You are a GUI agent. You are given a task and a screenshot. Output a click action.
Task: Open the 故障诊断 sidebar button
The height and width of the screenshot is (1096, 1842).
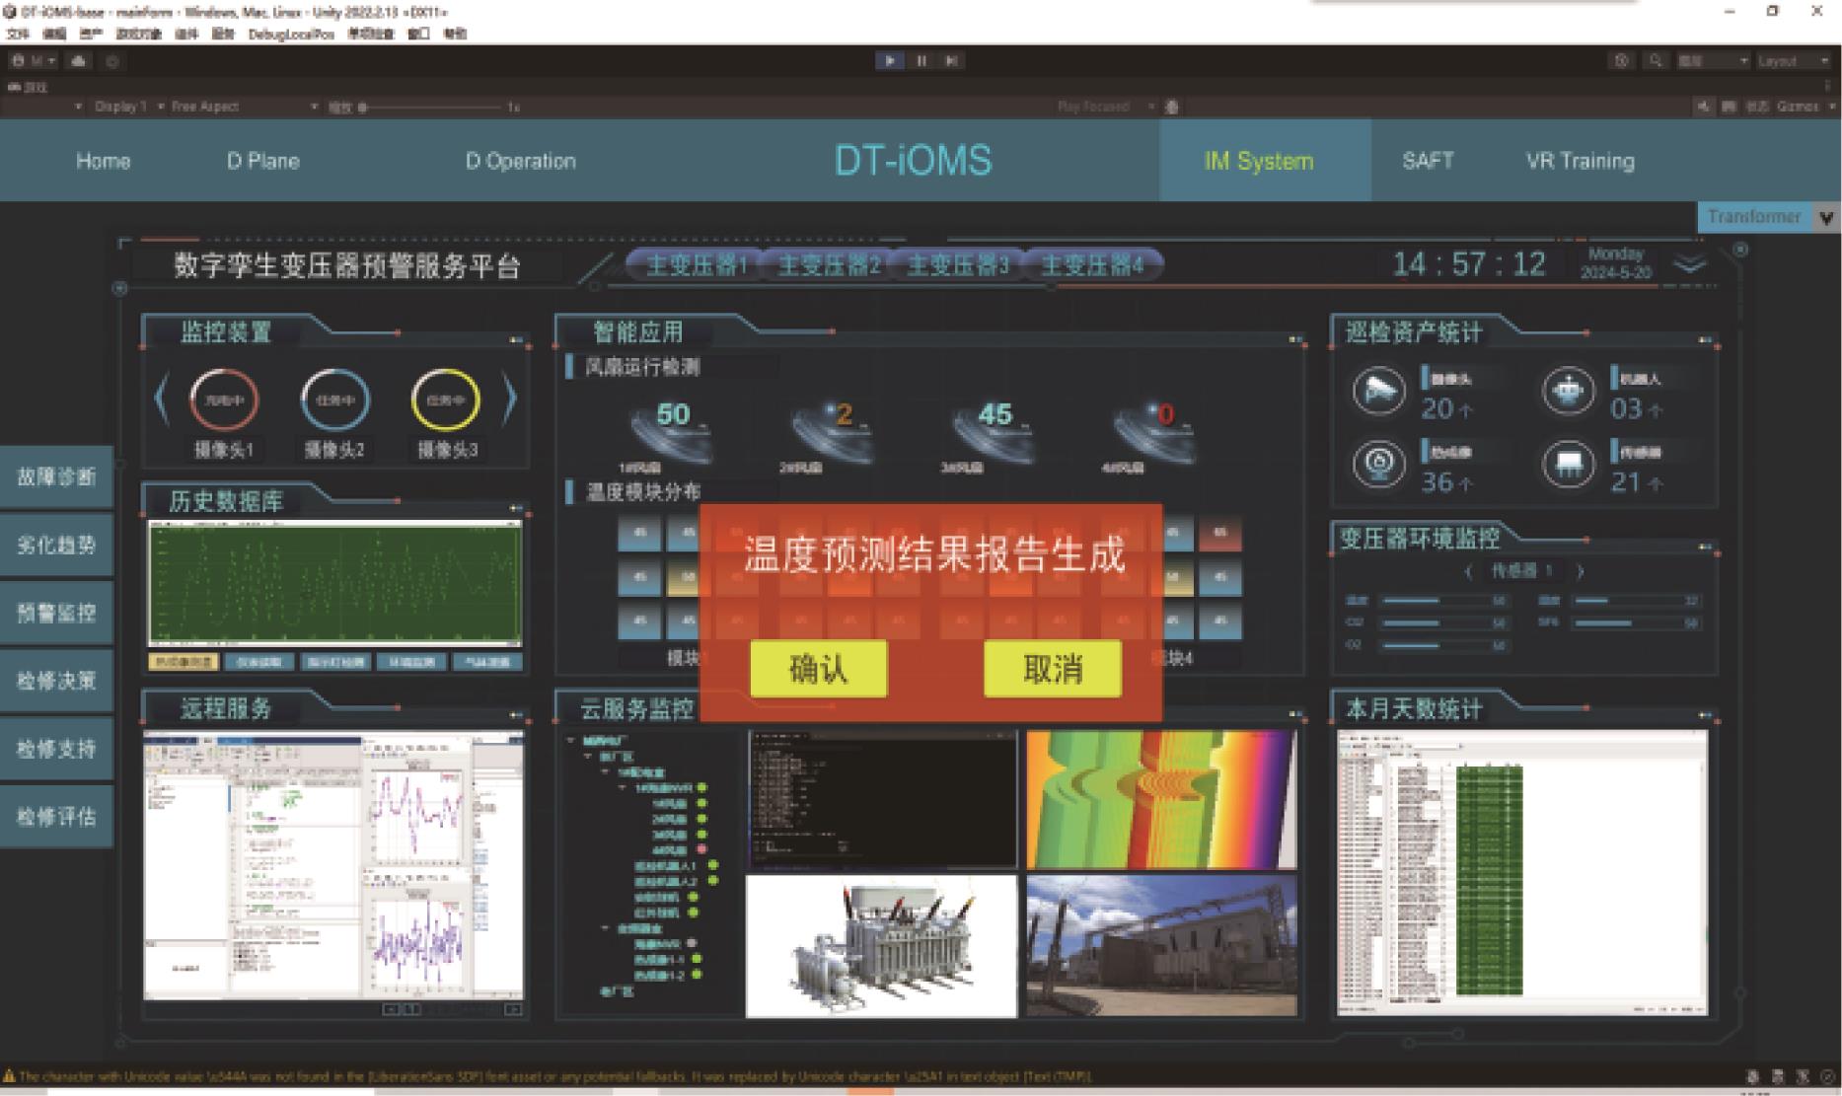[56, 476]
